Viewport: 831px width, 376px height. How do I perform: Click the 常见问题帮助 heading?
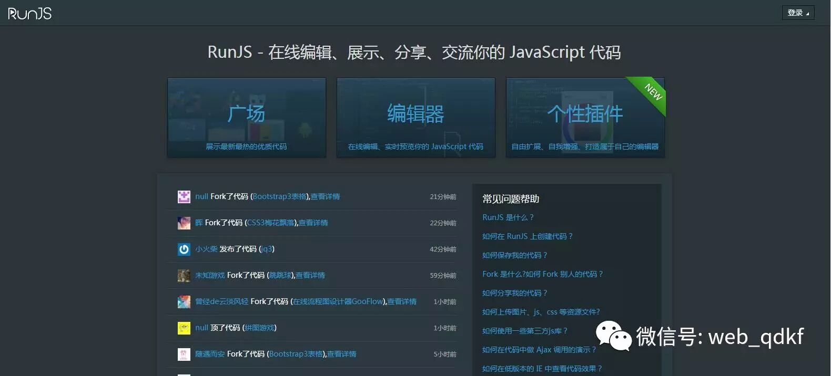[x=511, y=199]
